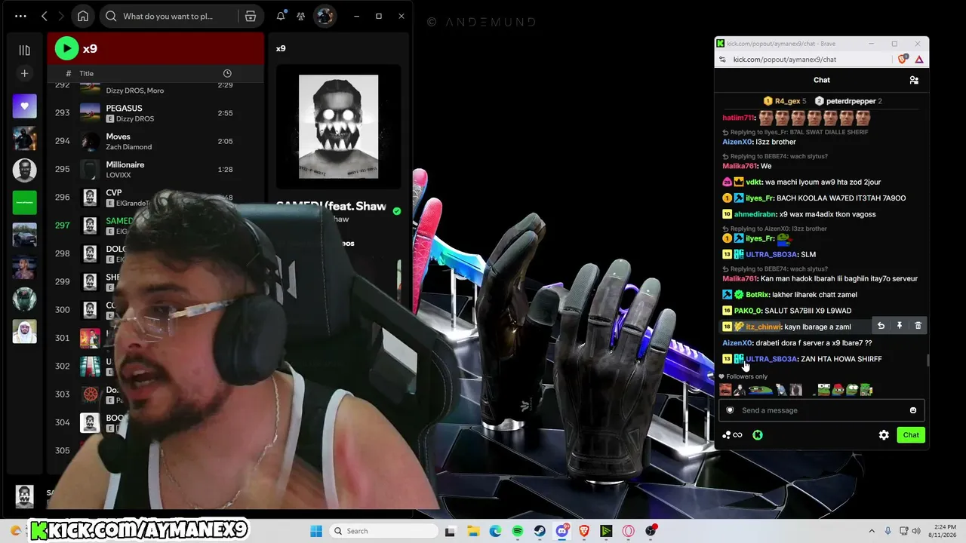Open the emoji picker in chat
The height and width of the screenshot is (543, 966).
tap(913, 410)
